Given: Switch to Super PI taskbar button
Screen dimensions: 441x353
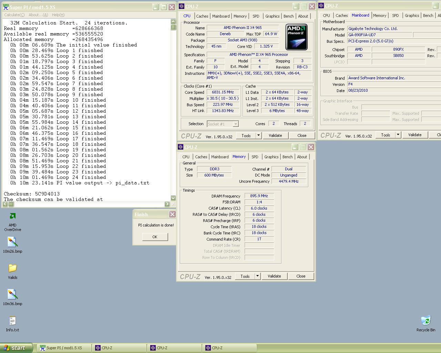Looking at the screenshot, I should point(64,348).
